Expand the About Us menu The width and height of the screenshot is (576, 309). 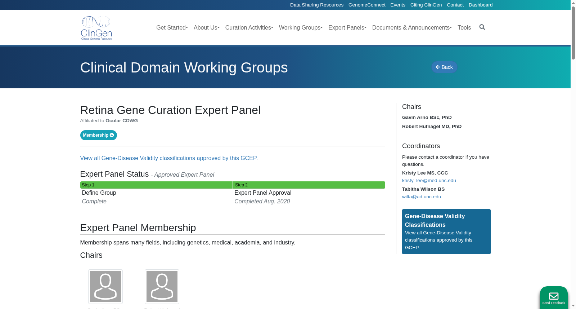point(207,28)
